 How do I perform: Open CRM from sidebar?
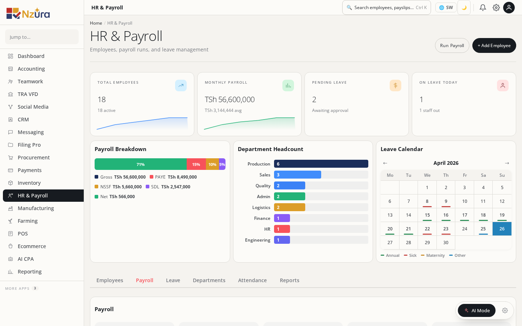point(43,120)
